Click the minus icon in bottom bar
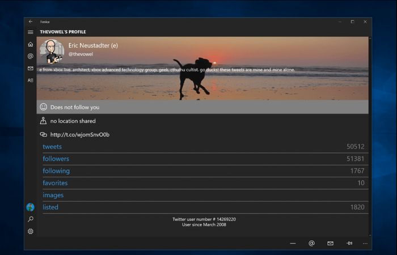397x255 pixels. click(x=293, y=243)
